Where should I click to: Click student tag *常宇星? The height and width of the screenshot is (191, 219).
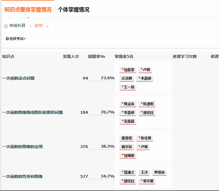147,181
